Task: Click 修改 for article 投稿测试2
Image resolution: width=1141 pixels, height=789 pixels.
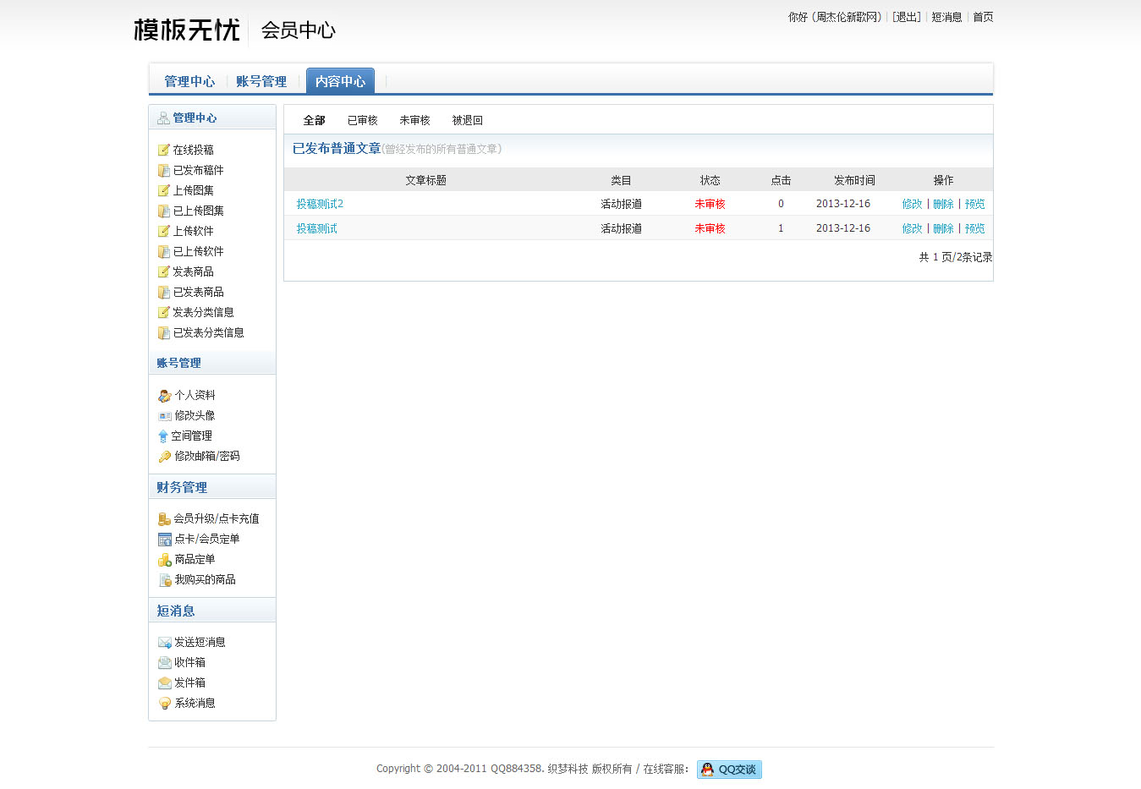Action: click(912, 204)
